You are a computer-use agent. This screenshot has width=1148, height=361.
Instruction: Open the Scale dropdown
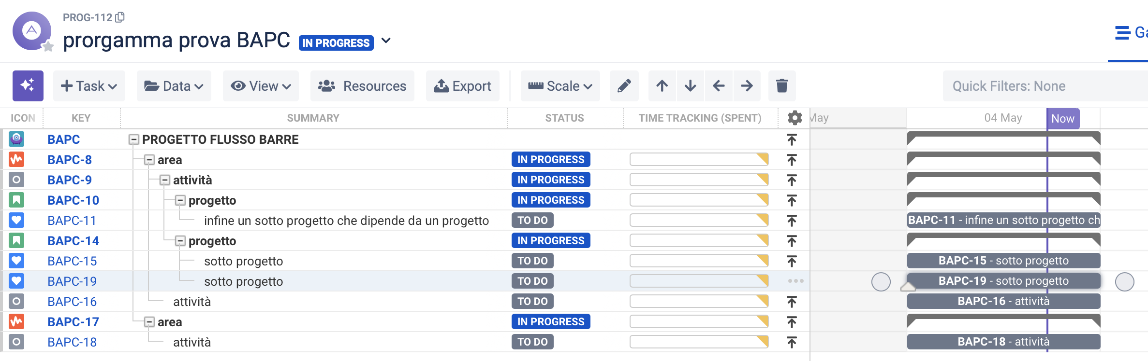(560, 86)
